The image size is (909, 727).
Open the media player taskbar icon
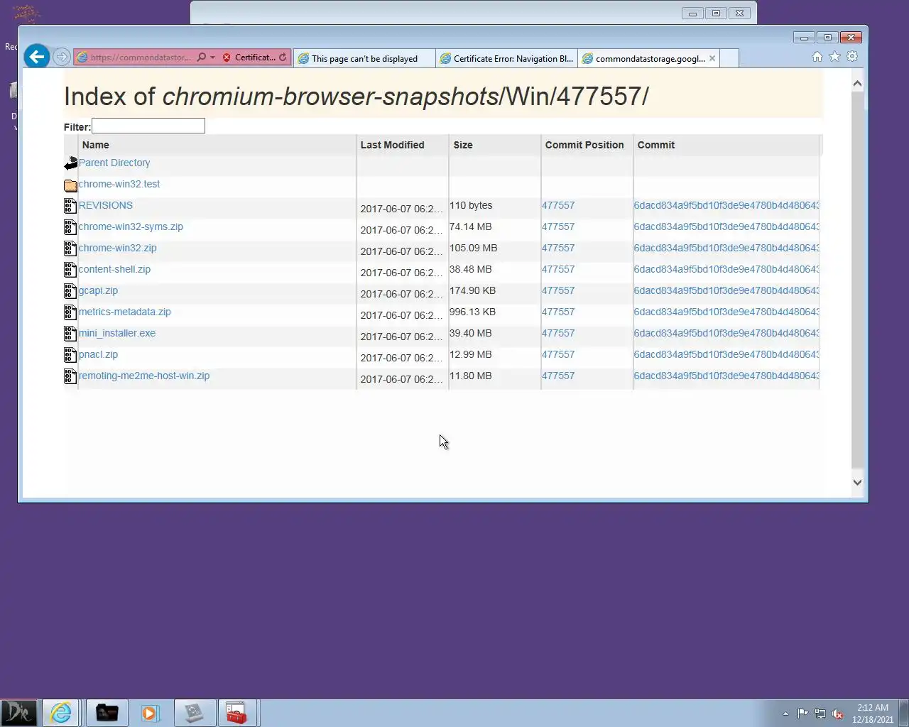click(x=150, y=713)
